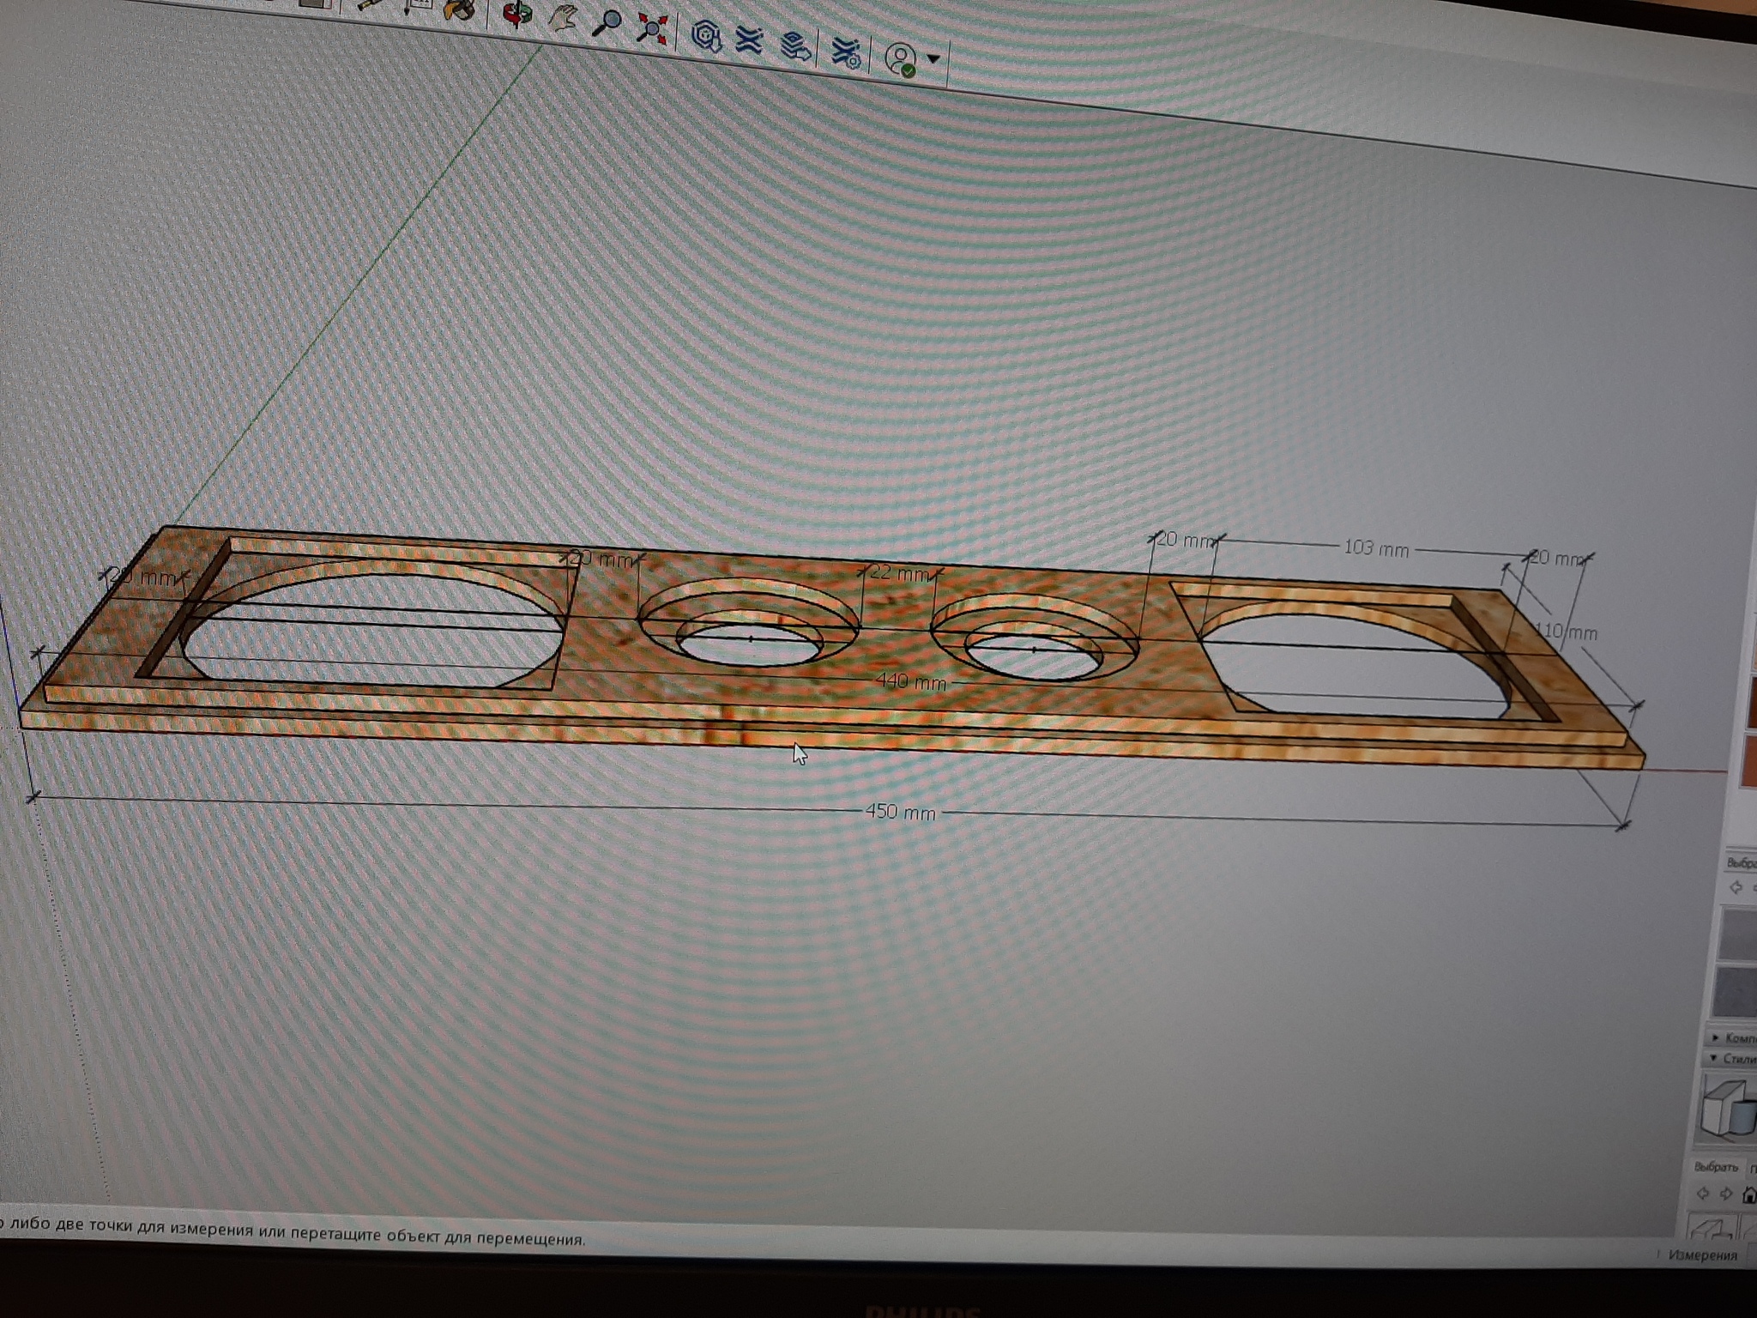Select the Pan hand tool
Screen dimensions: 1757x1318
[x=563, y=17]
